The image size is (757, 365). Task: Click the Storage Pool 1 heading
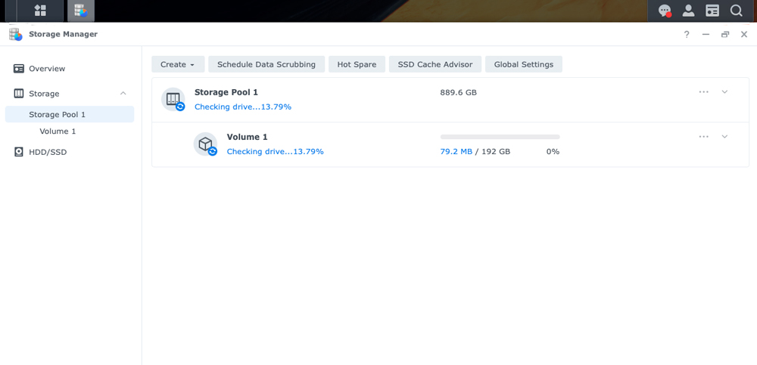tap(226, 92)
